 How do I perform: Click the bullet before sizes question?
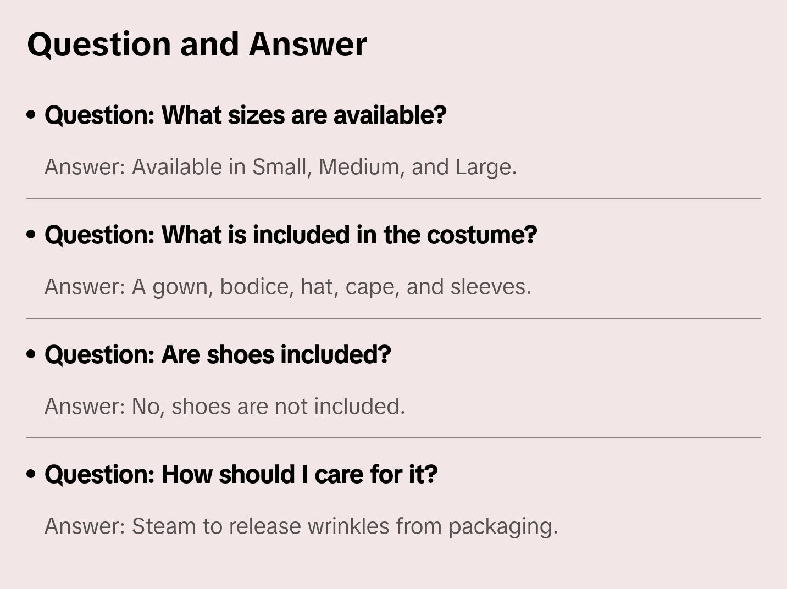31,115
